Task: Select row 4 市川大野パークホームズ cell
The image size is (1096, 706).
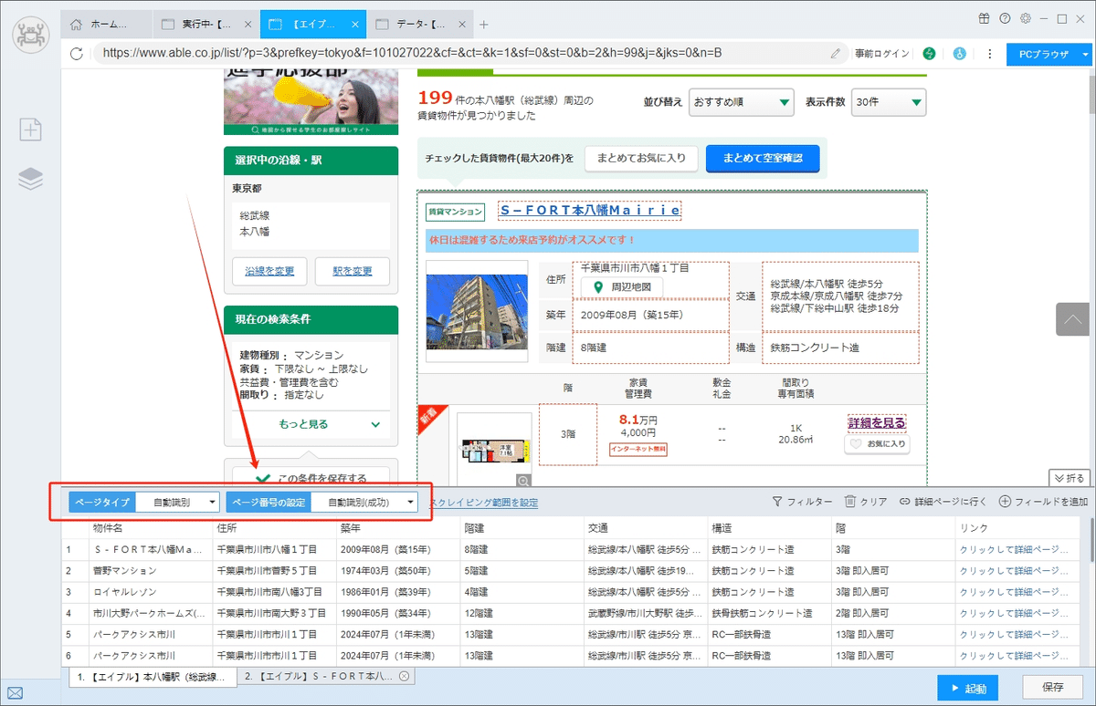Action: click(150, 613)
